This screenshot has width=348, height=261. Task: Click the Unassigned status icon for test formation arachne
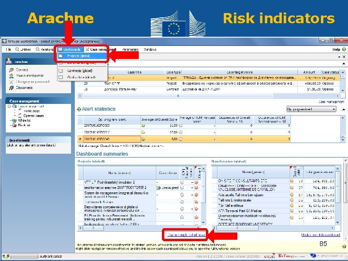pos(159,188)
